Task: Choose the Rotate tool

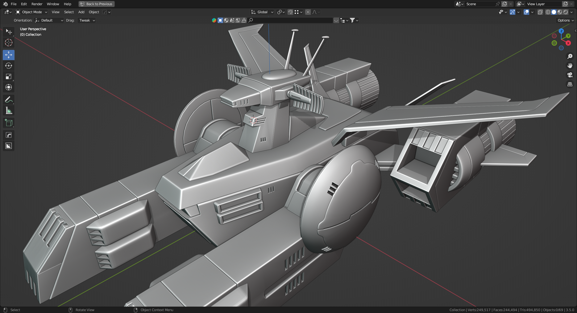Action: coord(9,66)
